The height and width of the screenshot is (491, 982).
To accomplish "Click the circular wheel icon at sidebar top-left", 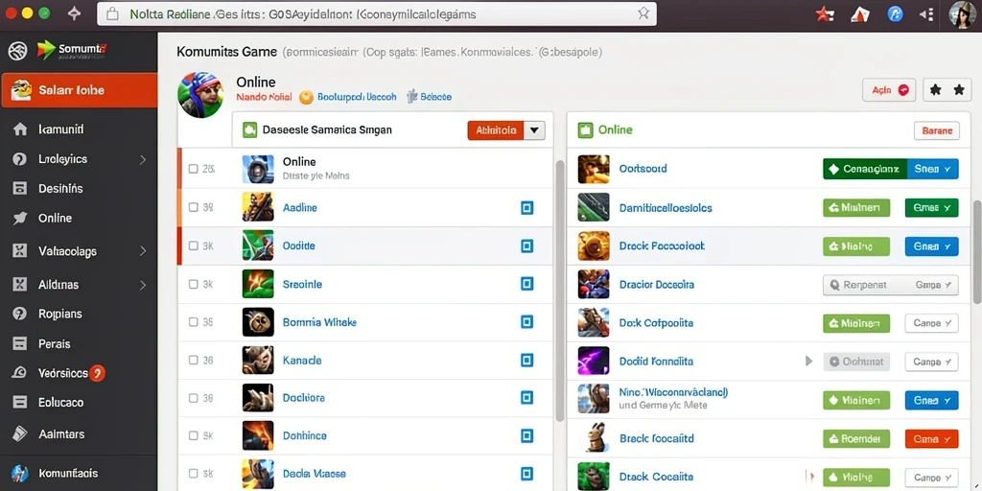I will [x=17, y=51].
